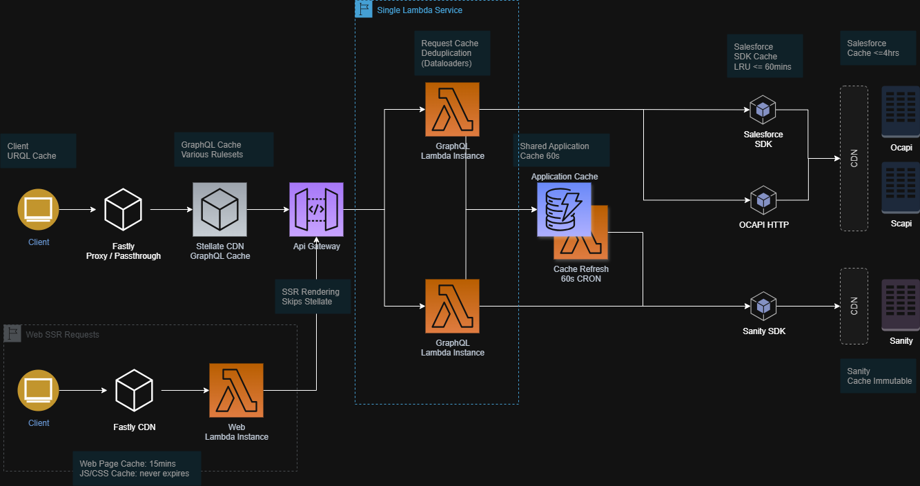Screen dimensions: 920x486
Task: Select the lower GraphQL Lambda Instance icon
Action: [452, 306]
